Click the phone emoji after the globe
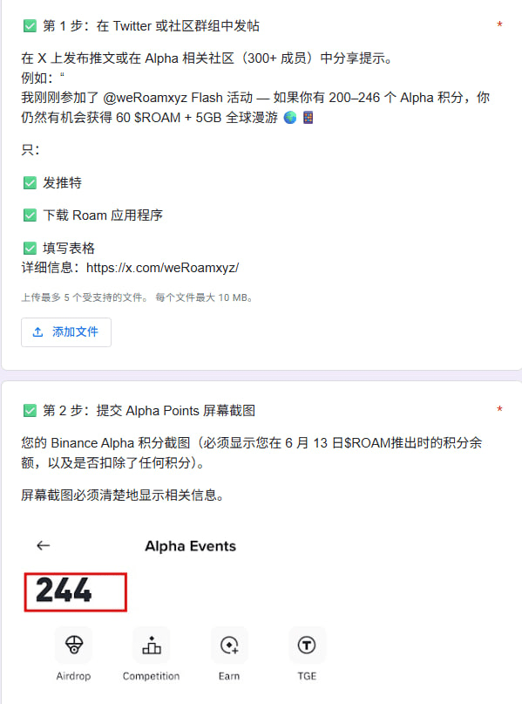 point(308,118)
